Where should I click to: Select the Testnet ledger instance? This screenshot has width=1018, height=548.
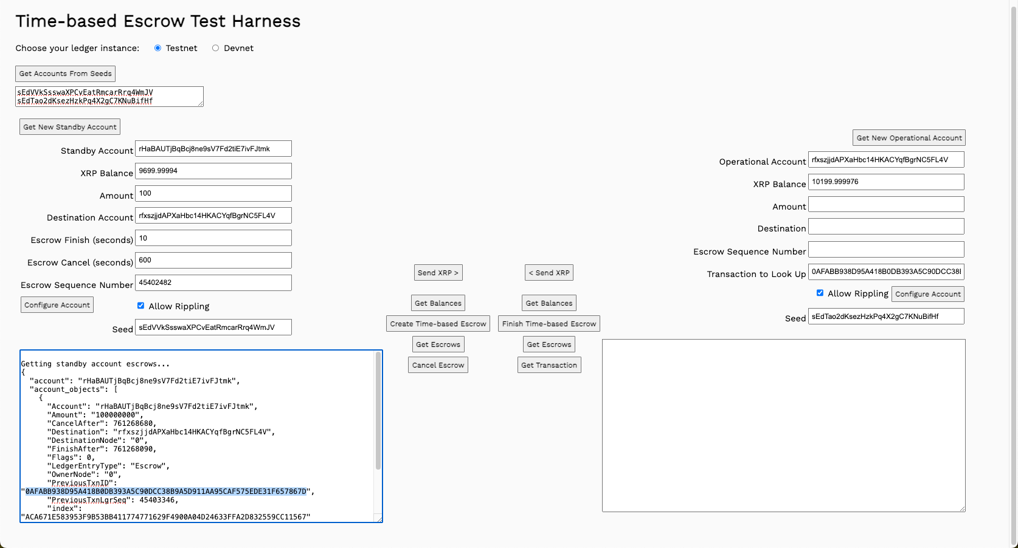coord(159,48)
